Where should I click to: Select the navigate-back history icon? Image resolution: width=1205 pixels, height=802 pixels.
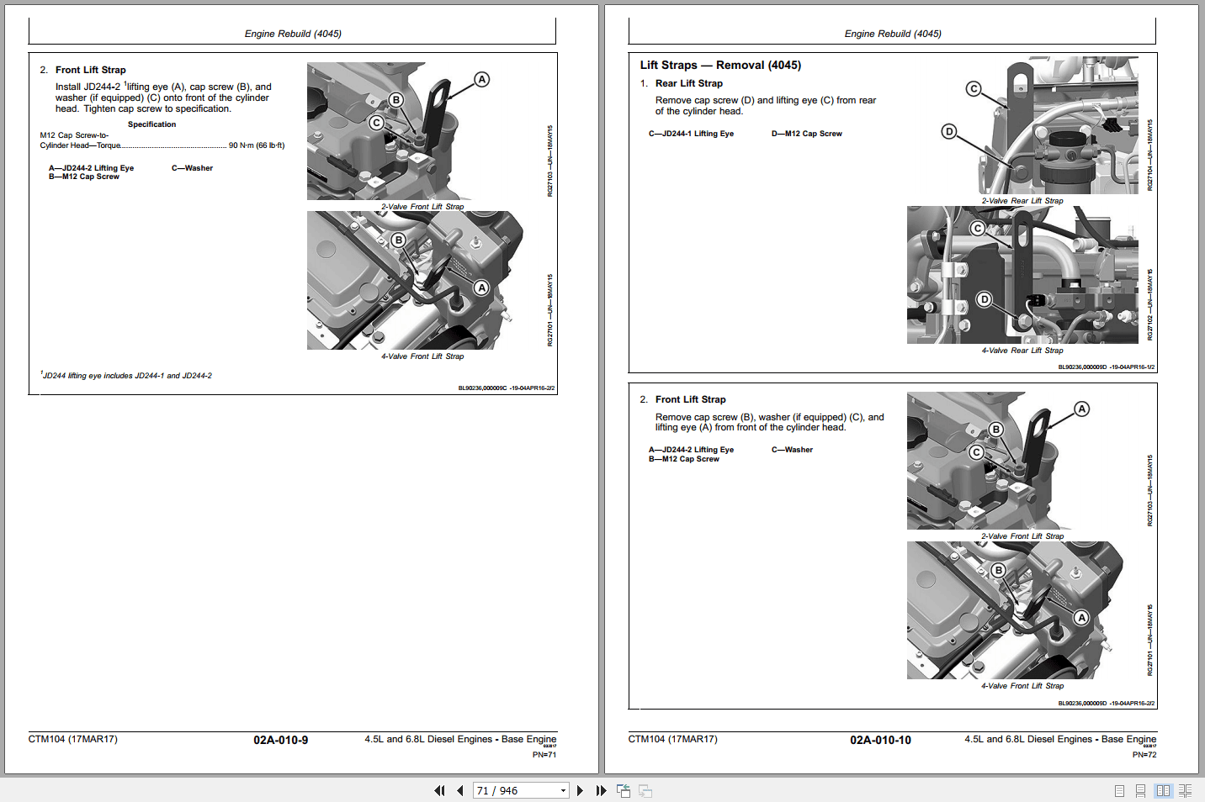point(624,790)
